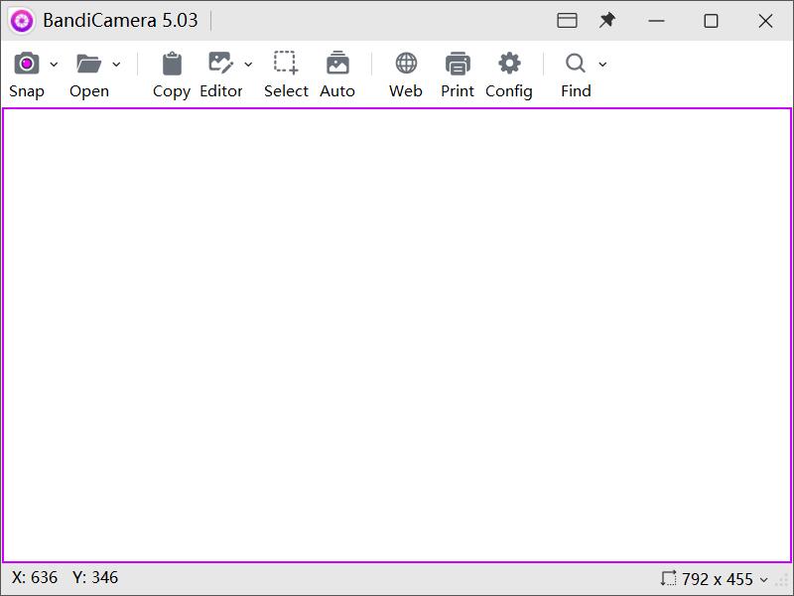Open a file with the Open folder icon
Viewport: 794px width, 596px height.
(x=89, y=64)
